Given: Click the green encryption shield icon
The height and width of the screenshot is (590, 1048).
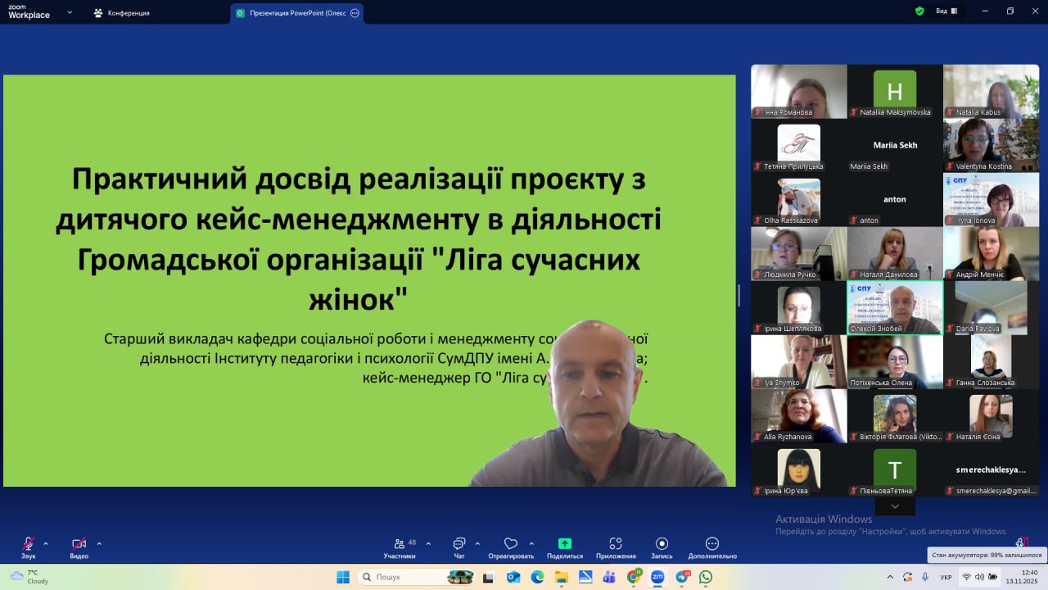Looking at the screenshot, I should [x=919, y=11].
